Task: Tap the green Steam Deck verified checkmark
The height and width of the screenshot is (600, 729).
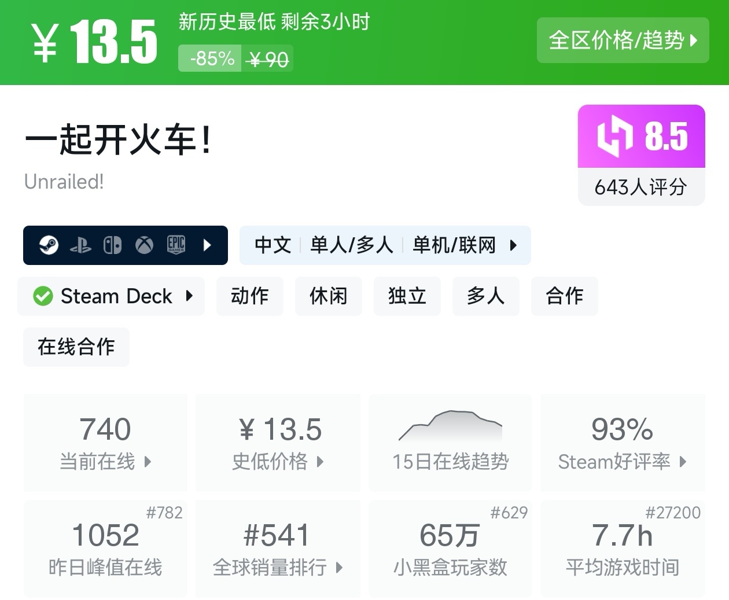Action: [43, 296]
